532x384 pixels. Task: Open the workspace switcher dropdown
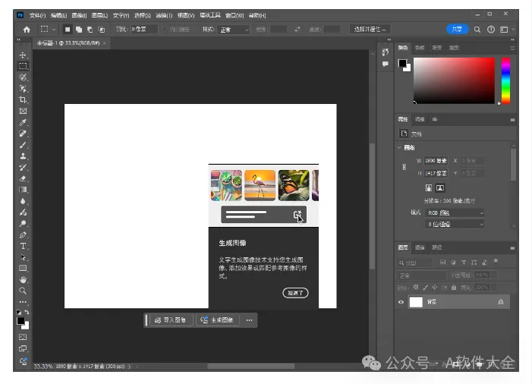[506, 30]
